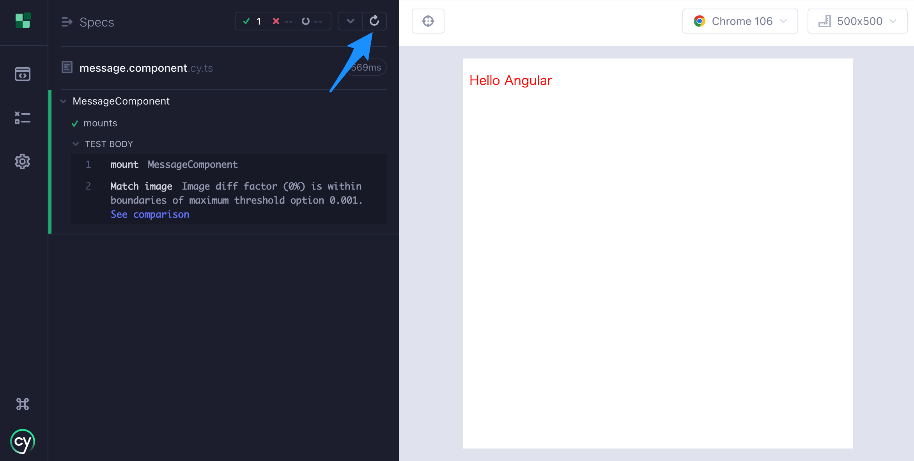Open the Runs sidebar icon
Screen dimensions: 914x461
pos(23,118)
